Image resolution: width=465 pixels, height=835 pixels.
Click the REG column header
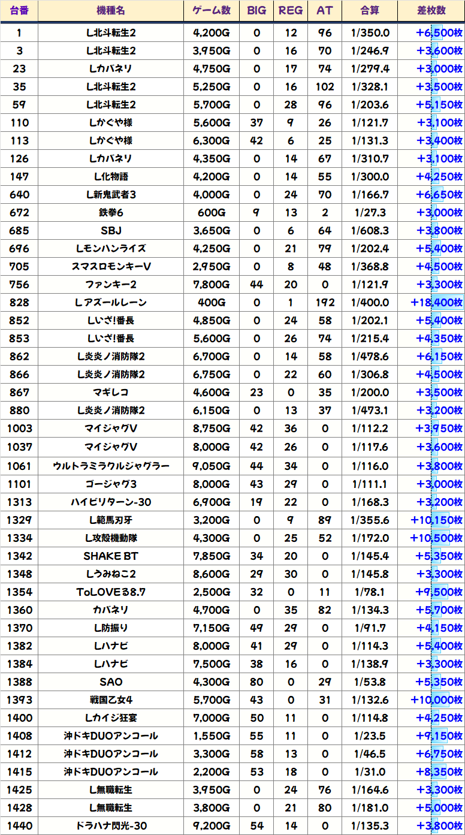pyautogui.click(x=291, y=11)
